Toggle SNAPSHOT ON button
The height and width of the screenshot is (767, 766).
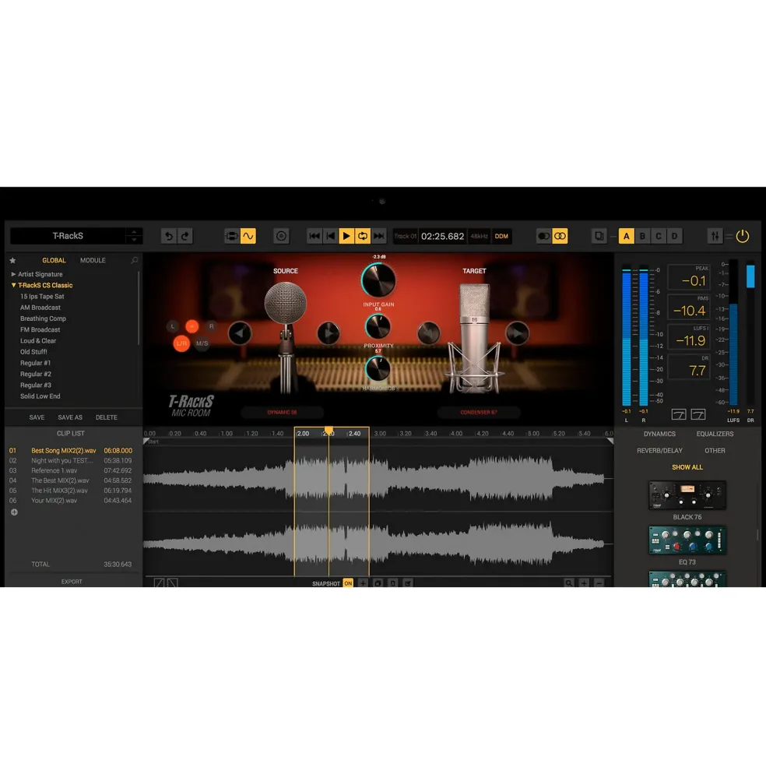tap(348, 583)
